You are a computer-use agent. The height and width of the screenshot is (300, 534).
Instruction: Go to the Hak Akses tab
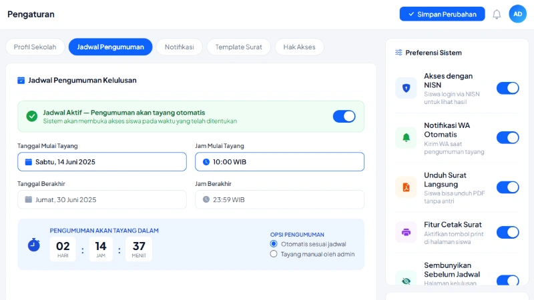pyautogui.click(x=299, y=47)
